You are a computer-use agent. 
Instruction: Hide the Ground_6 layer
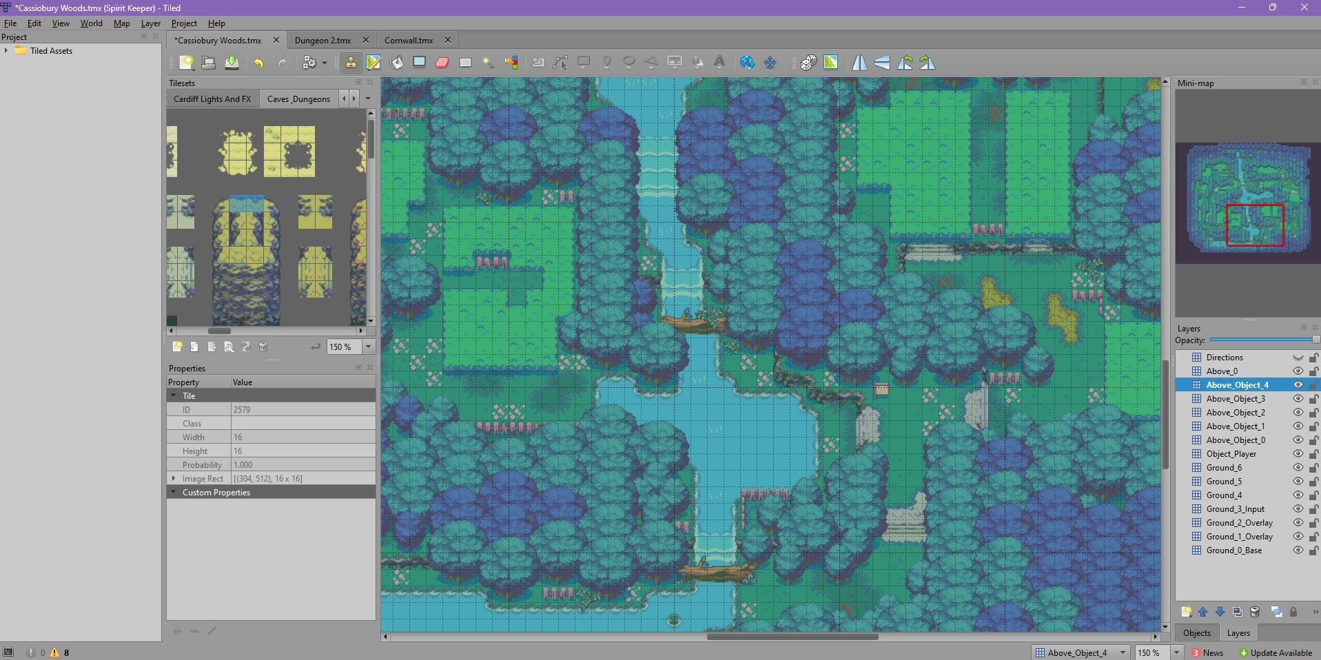1298,468
